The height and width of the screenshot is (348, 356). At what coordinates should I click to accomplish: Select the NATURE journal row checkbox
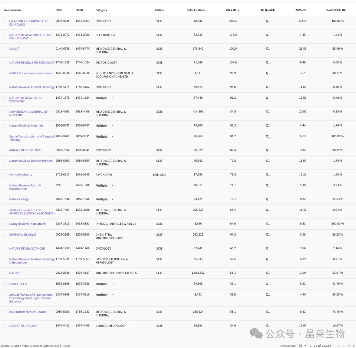pyautogui.click(x=5, y=273)
